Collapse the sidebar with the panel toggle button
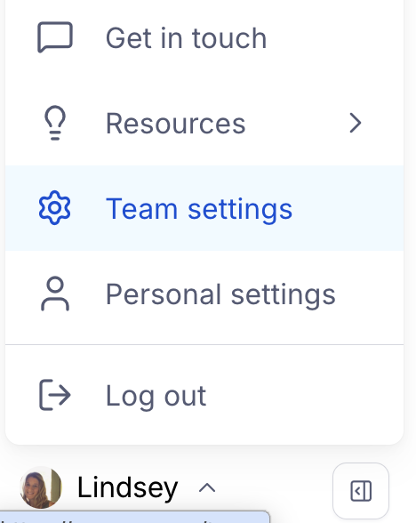The height and width of the screenshot is (523, 416). click(361, 491)
